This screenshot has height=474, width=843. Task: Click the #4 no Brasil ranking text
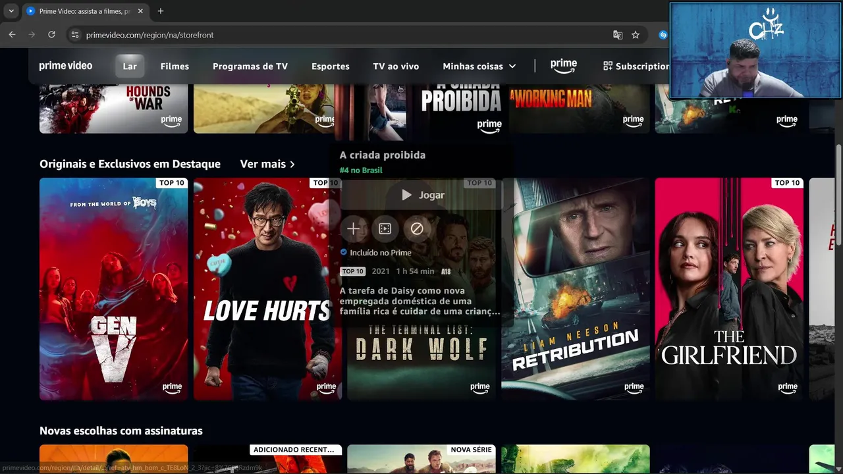click(x=361, y=170)
